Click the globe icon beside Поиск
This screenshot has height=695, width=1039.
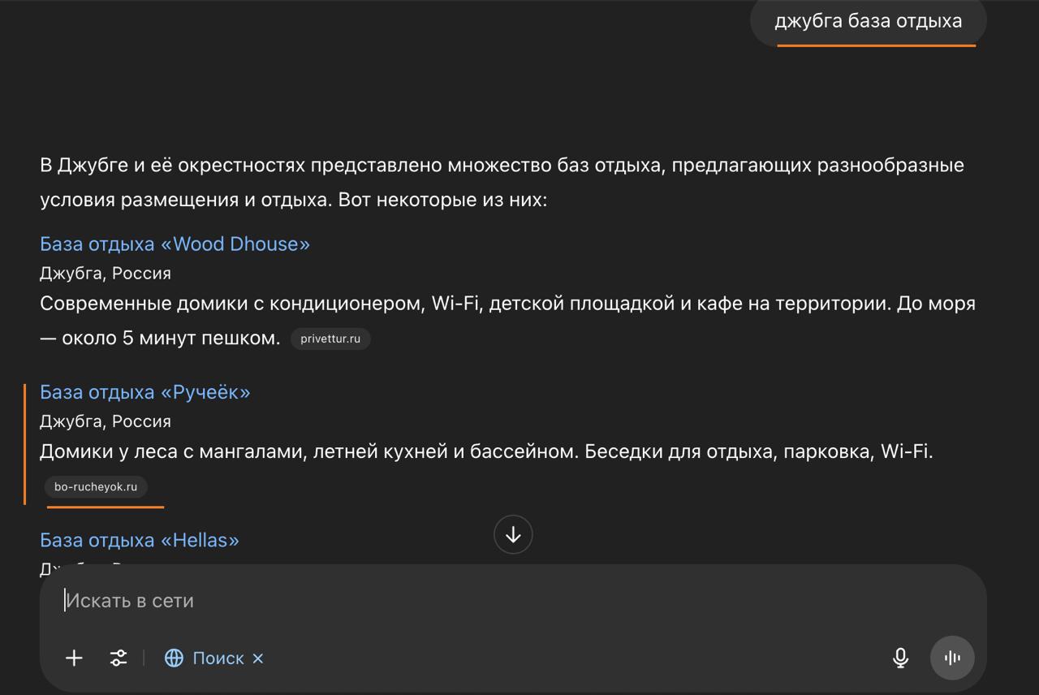[174, 658]
